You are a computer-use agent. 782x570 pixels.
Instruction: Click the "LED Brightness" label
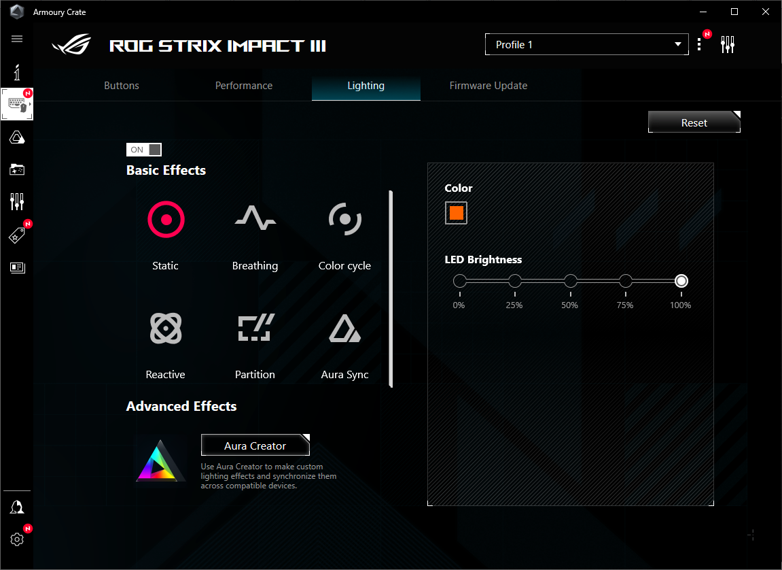[x=483, y=260]
